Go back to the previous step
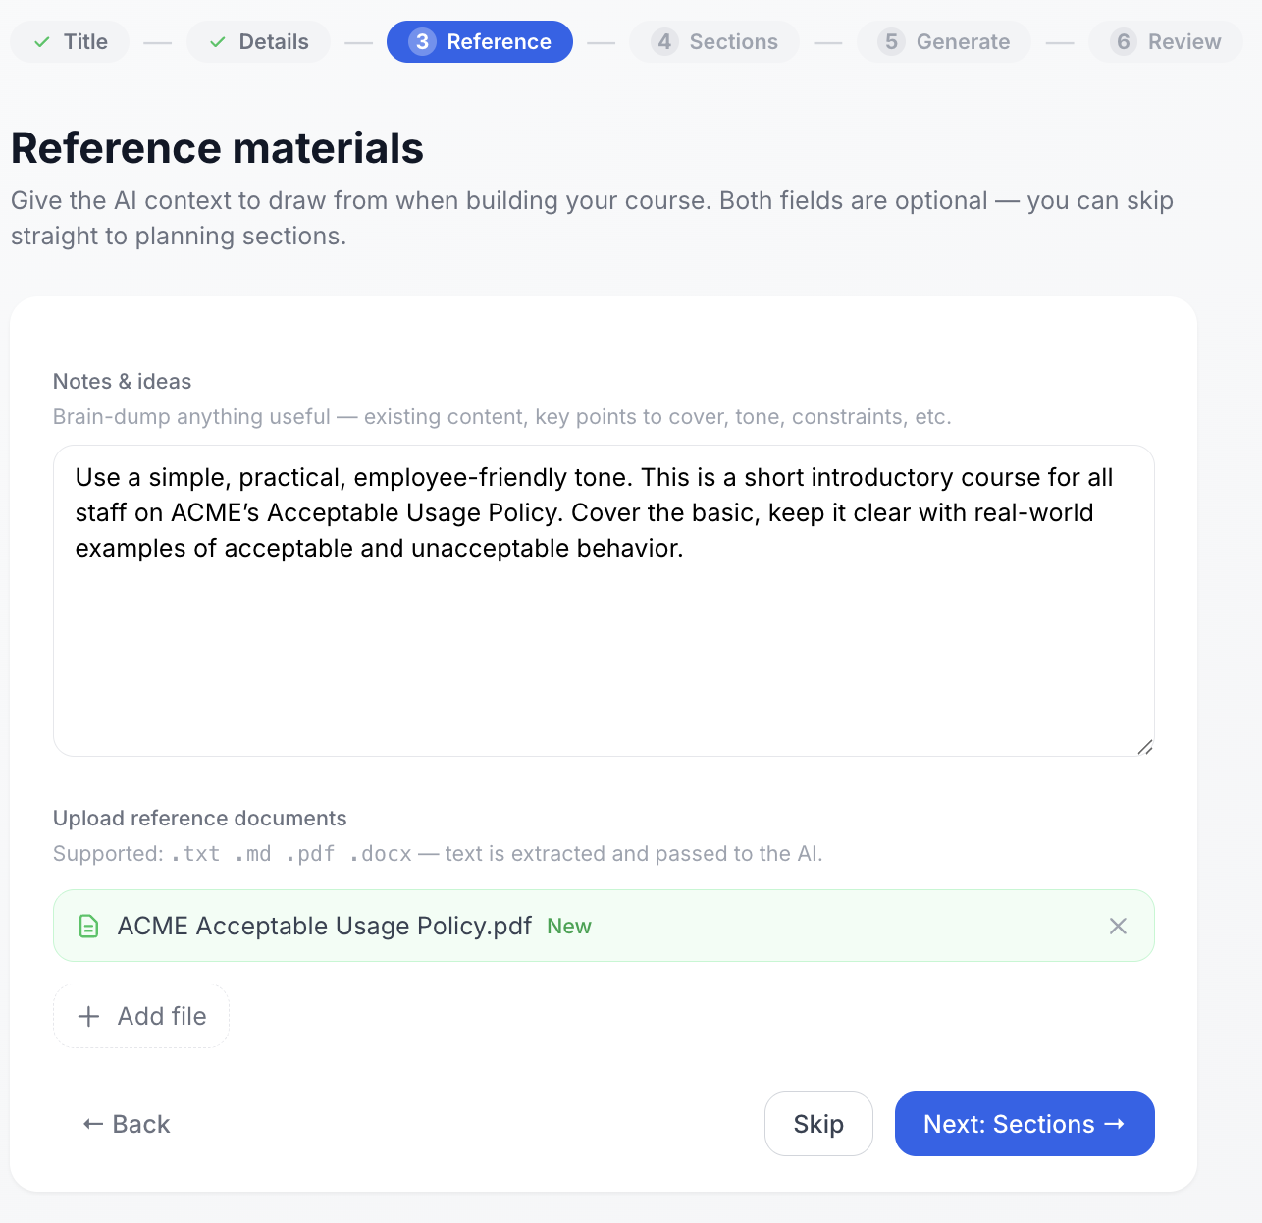The width and height of the screenshot is (1262, 1223). click(127, 1124)
